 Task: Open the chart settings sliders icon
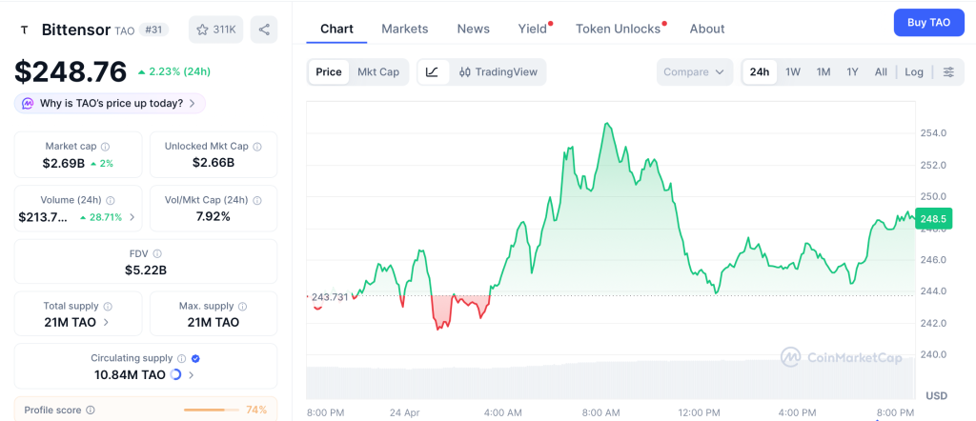tap(948, 72)
